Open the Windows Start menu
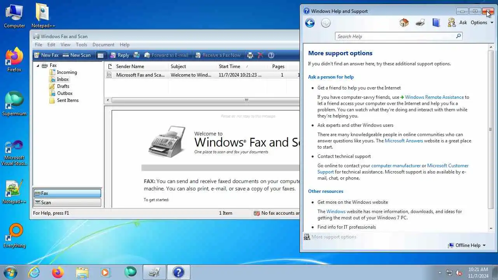The width and height of the screenshot is (498, 280). click(x=11, y=272)
